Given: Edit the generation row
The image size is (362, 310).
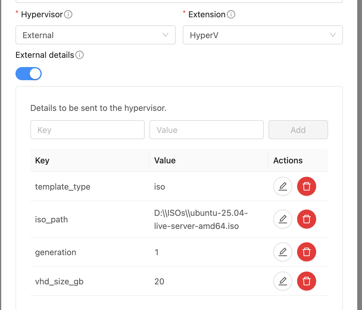Looking at the screenshot, I should point(283,252).
